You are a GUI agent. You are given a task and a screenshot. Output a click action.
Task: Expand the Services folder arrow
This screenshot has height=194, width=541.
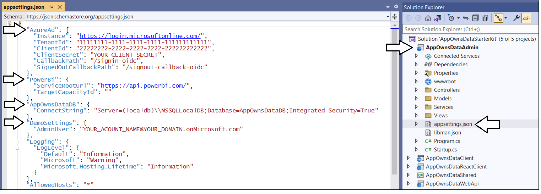[417, 107]
